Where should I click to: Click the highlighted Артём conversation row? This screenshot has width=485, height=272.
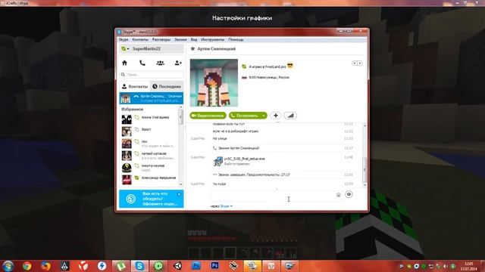tap(152, 98)
